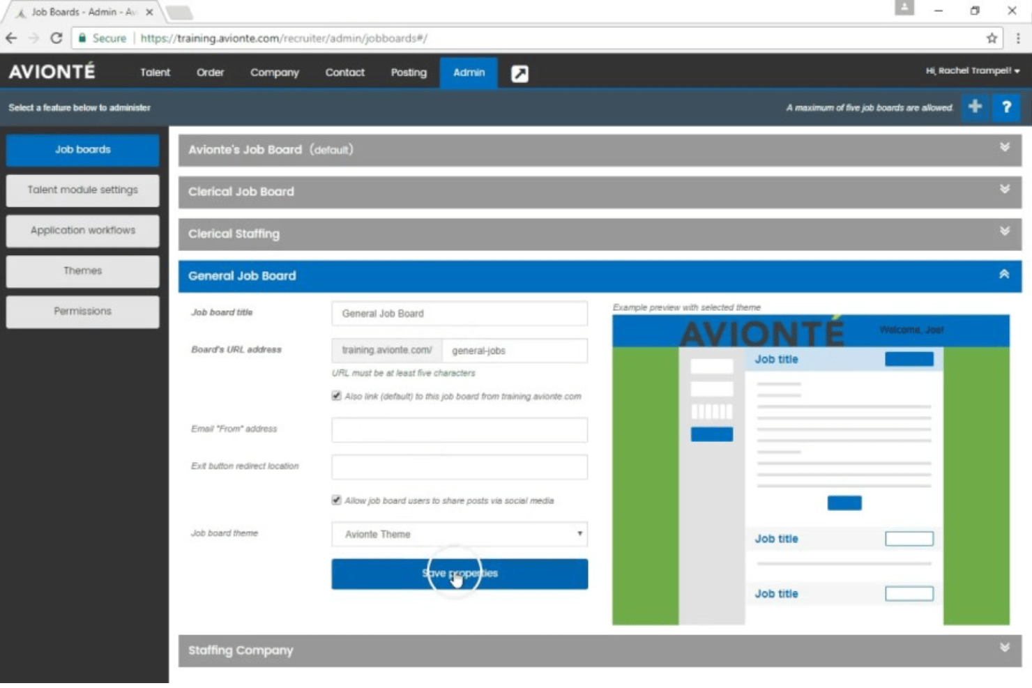Click the browser forward arrow
The width and height of the screenshot is (1032, 688).
click(33, 38)
